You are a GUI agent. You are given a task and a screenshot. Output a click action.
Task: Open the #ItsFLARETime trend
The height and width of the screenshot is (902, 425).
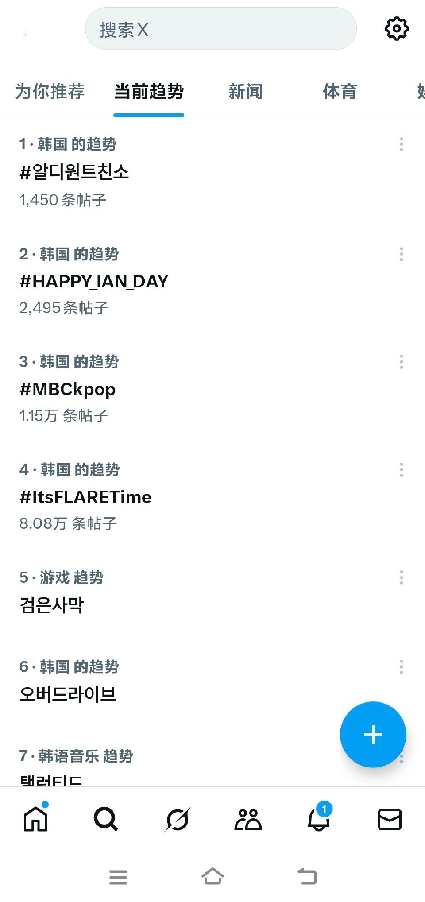pyautogui.click(x=85, y=497)
